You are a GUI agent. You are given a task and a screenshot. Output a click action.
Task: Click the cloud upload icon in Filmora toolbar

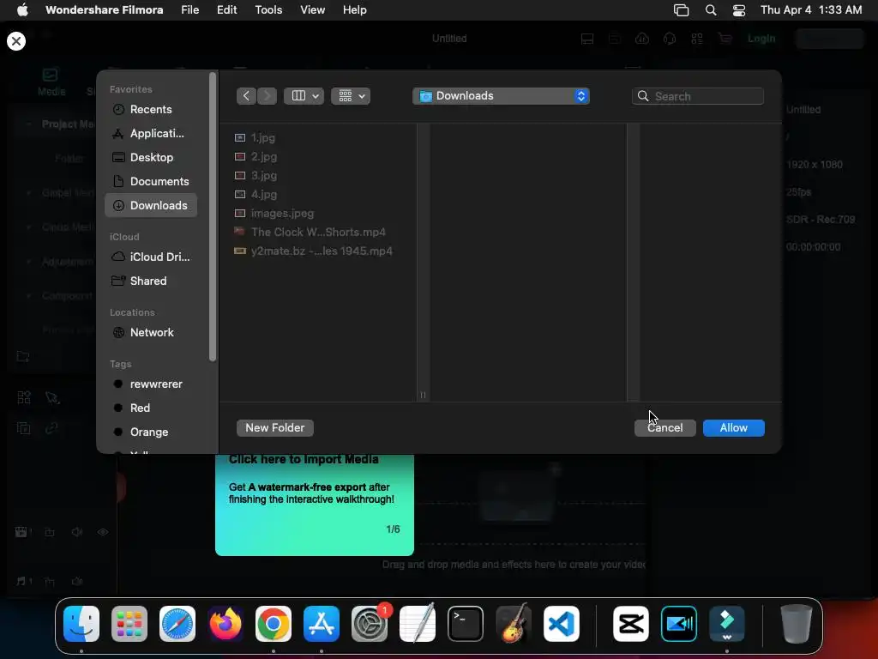[641, 39]
